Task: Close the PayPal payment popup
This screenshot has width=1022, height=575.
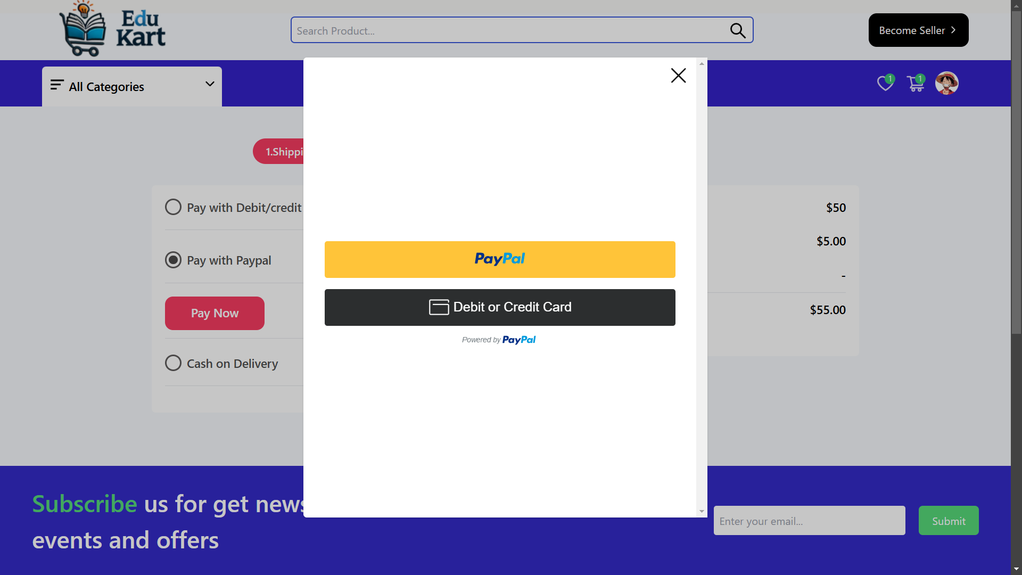Action: point(678,76)
